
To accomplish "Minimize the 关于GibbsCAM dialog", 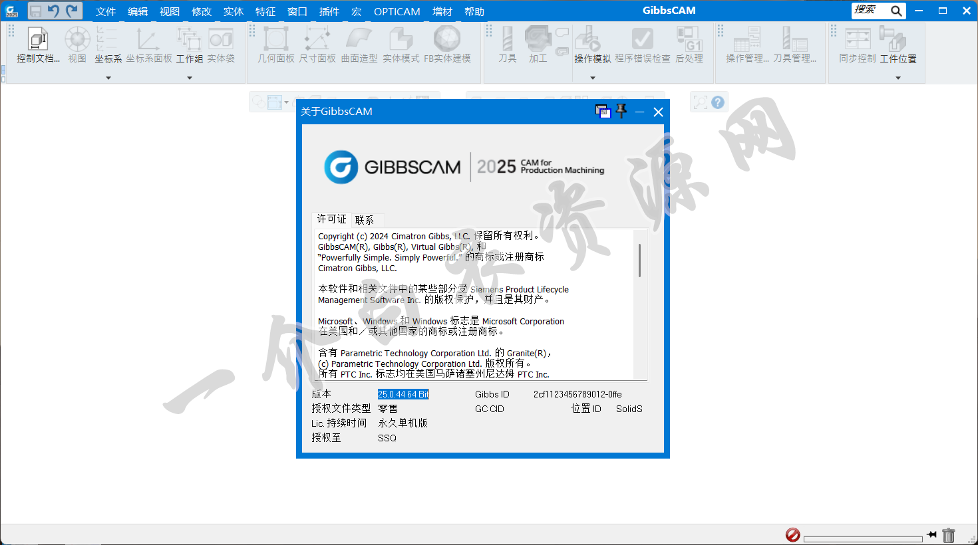I will coord(639,112).
